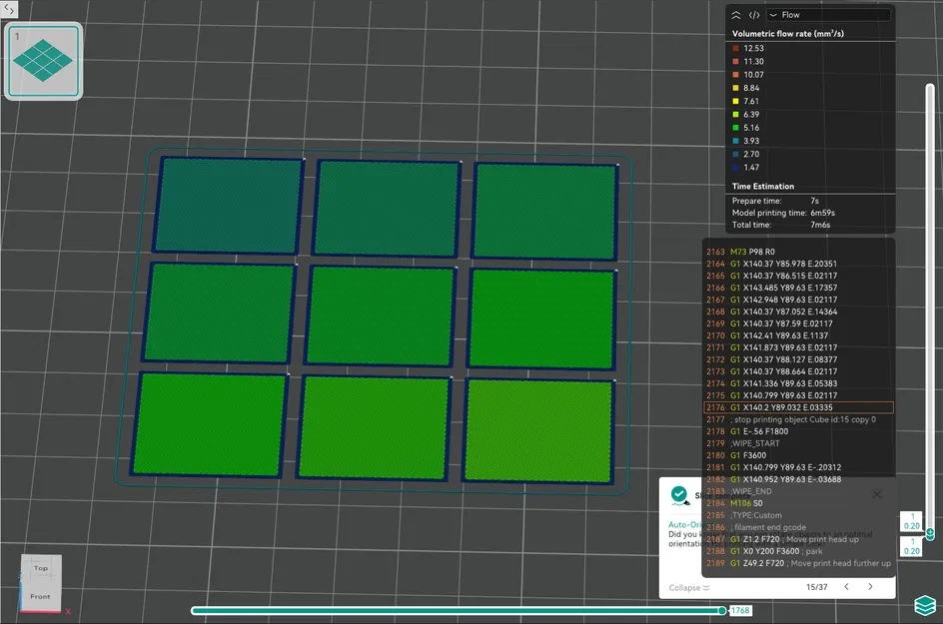Click the 1.47 flow rate legend entry

[746, 167]
